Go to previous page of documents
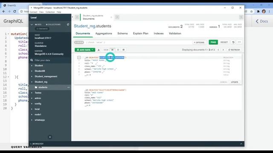Screen dimensions: 273x153 [x=218, y=50]
